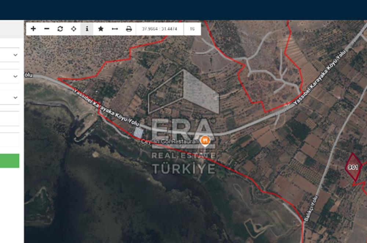Screen dimensions: 367x243
Task: Print the map with printer icon
Action: (x=128, y=29)
